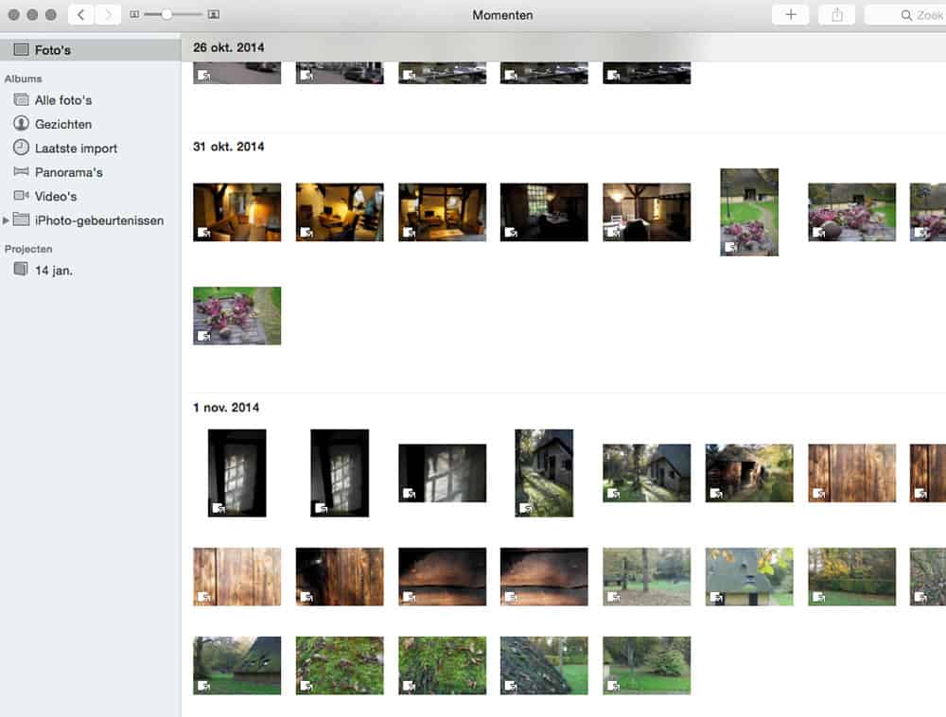Show the Laatste import album
The height and width of the screenshot is (717, 946).
76,149
